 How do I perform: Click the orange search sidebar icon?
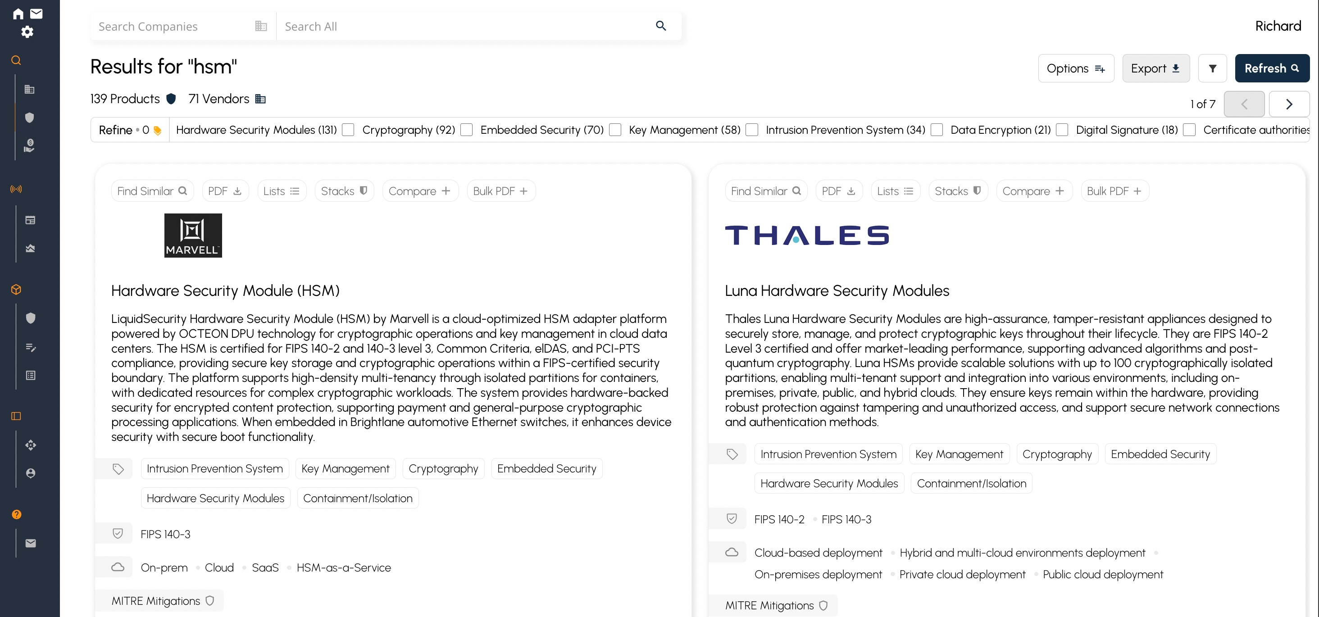point(16,60)
